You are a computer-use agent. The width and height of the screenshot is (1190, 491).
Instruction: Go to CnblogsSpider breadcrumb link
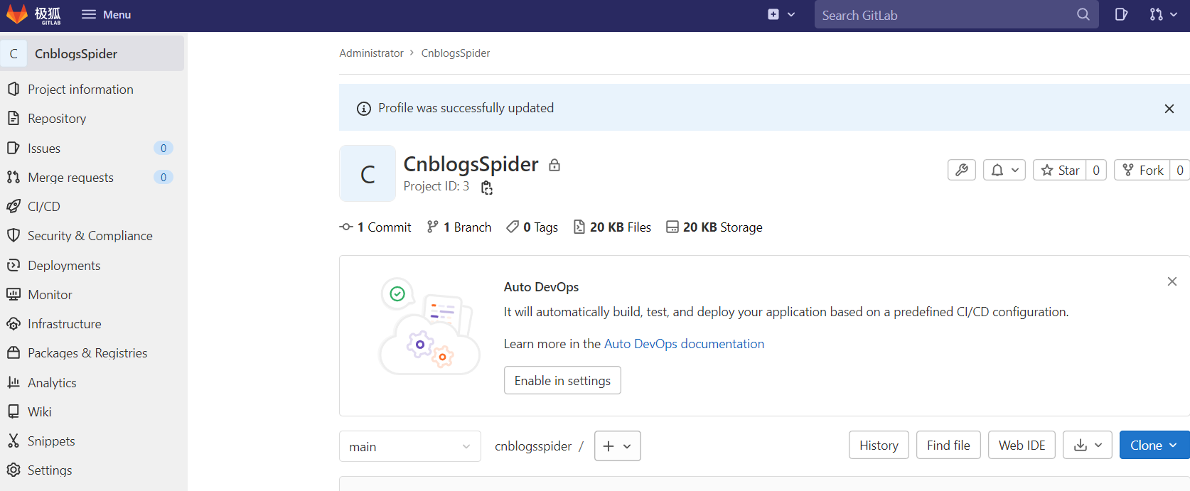coord(456,53)
